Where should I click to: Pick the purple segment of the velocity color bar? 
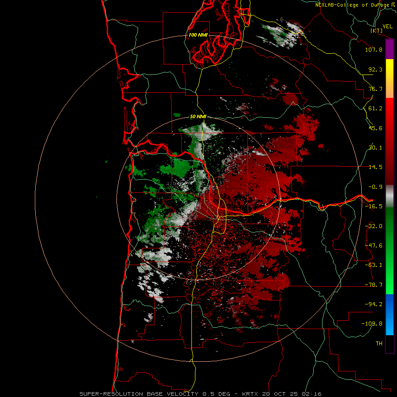[x=390, y=49]
